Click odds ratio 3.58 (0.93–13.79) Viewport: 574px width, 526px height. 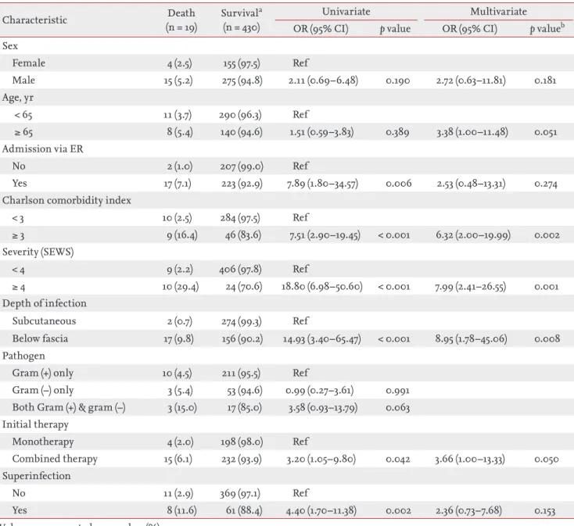pyautogui.click(x=322, y=408)
